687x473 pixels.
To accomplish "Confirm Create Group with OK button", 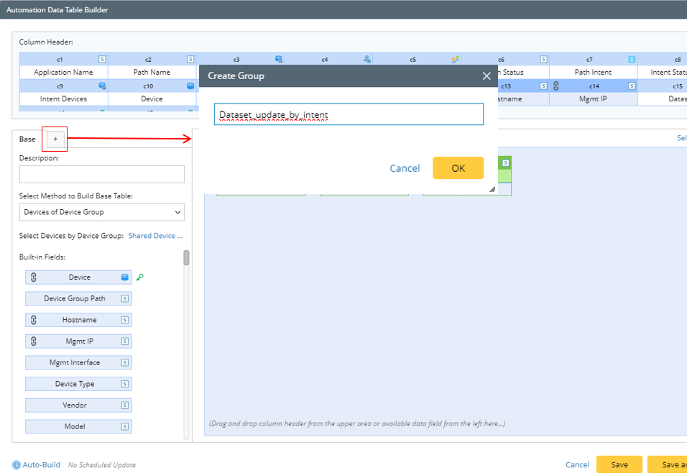I will point(458,168).
